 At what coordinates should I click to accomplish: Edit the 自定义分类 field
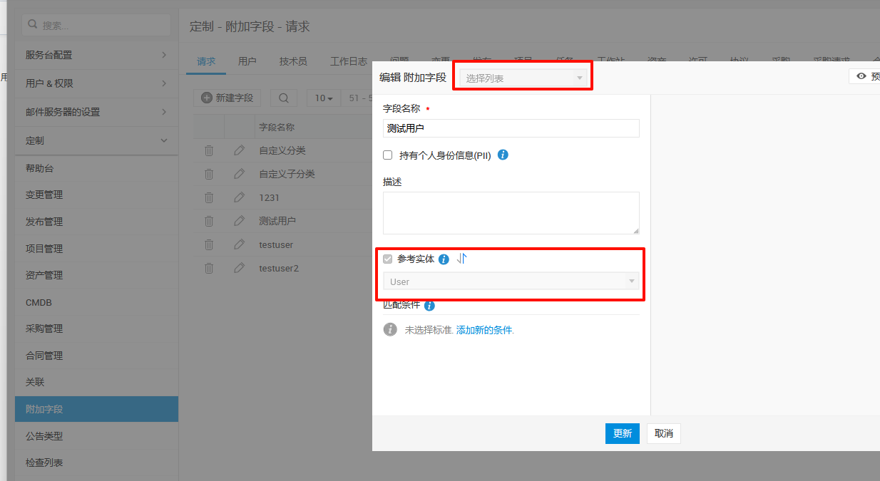click(239, 150)
